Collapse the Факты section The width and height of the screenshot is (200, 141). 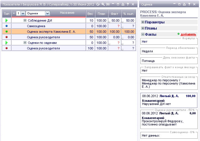pyautogui.click(x=143, y=34)
